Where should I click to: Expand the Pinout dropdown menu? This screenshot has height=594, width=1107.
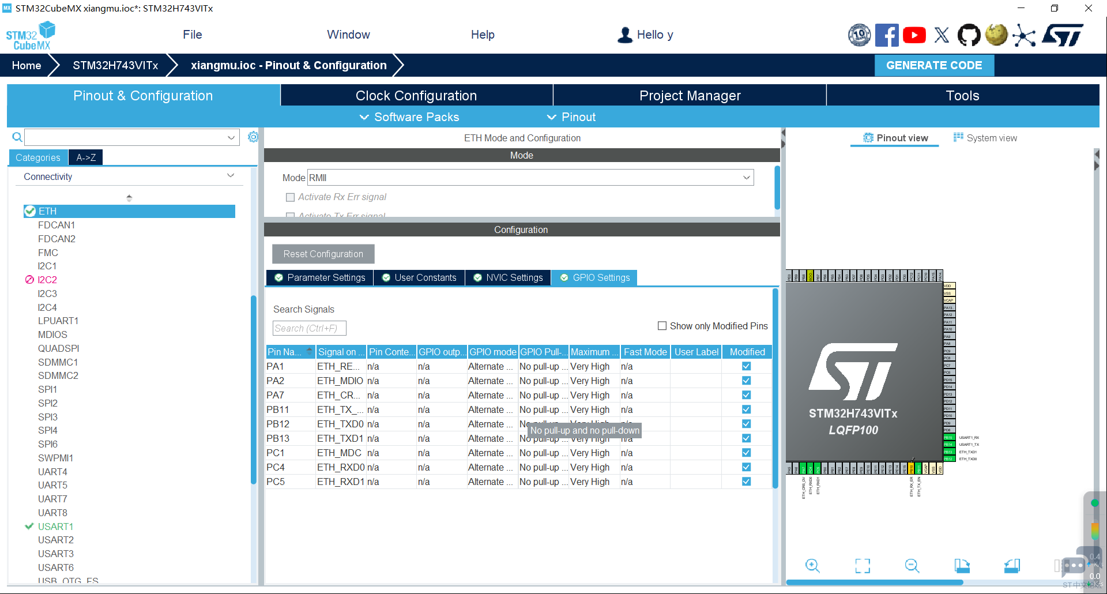[571, 117]
